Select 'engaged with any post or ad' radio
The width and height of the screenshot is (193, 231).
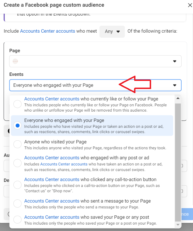click(17, 163)
